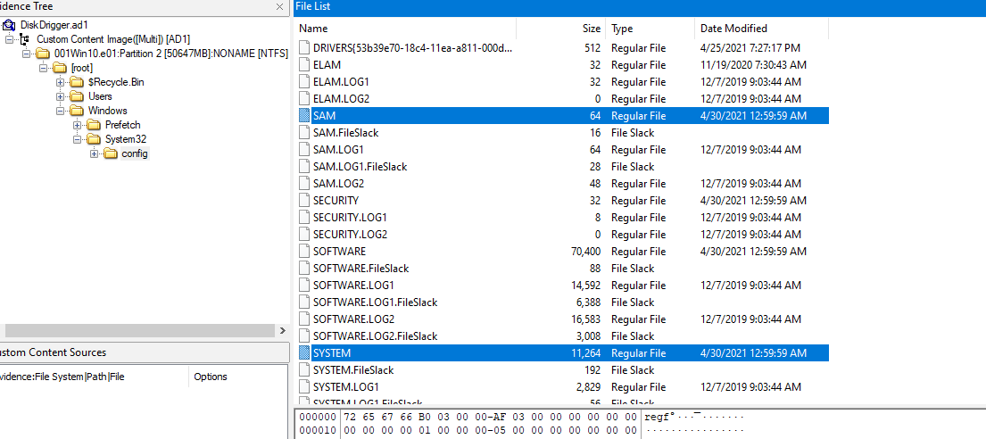The height and width of the screenshot is (439, 986).
Task: Click the Evidence Tree horizontal scrollbar
Action: click(134, 331)
